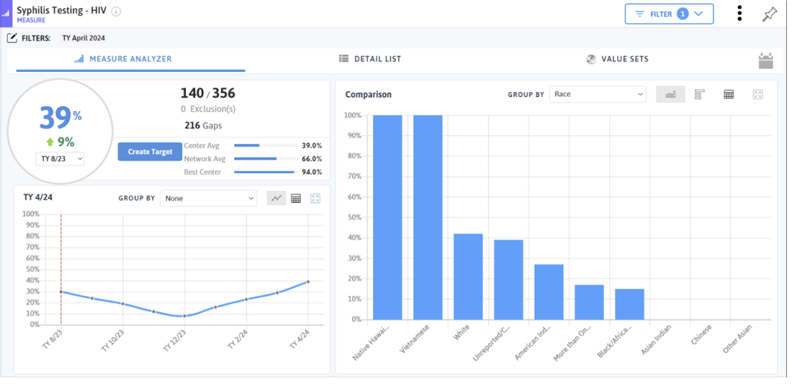Click the large 39% score value
792x384 pixels.
pos(60,117)
